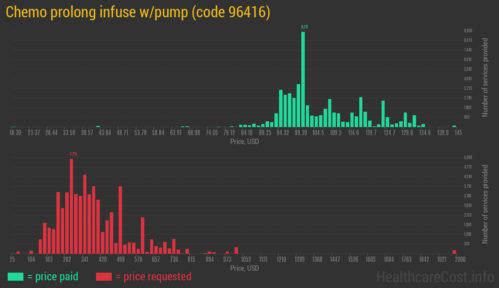
Task: Click the 9,300 y-axis tick label
Action: [x=468, y=31]
